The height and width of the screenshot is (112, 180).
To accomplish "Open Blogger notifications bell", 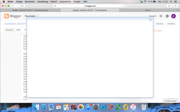I will pyautogui.click(x=167, y=16).
